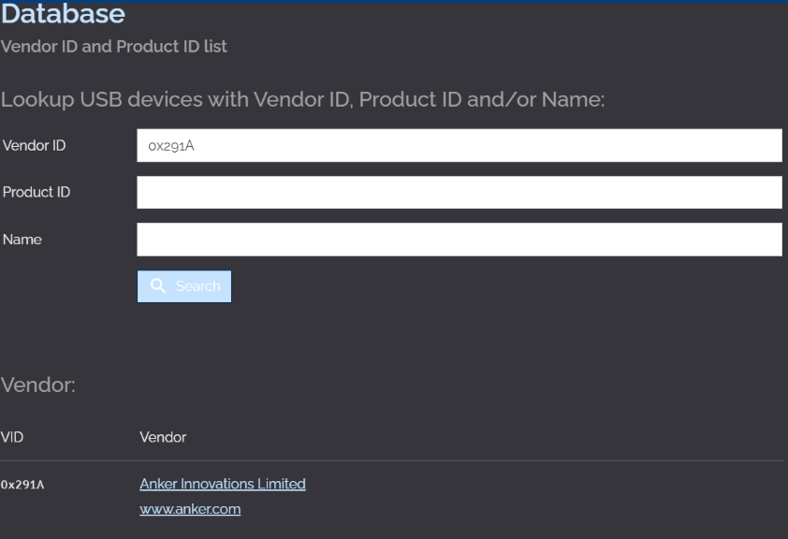The image size is (788, 539).
Task: Click the 'Vendor ID and Product ID list' subtitle
Action: click(113, 47)
